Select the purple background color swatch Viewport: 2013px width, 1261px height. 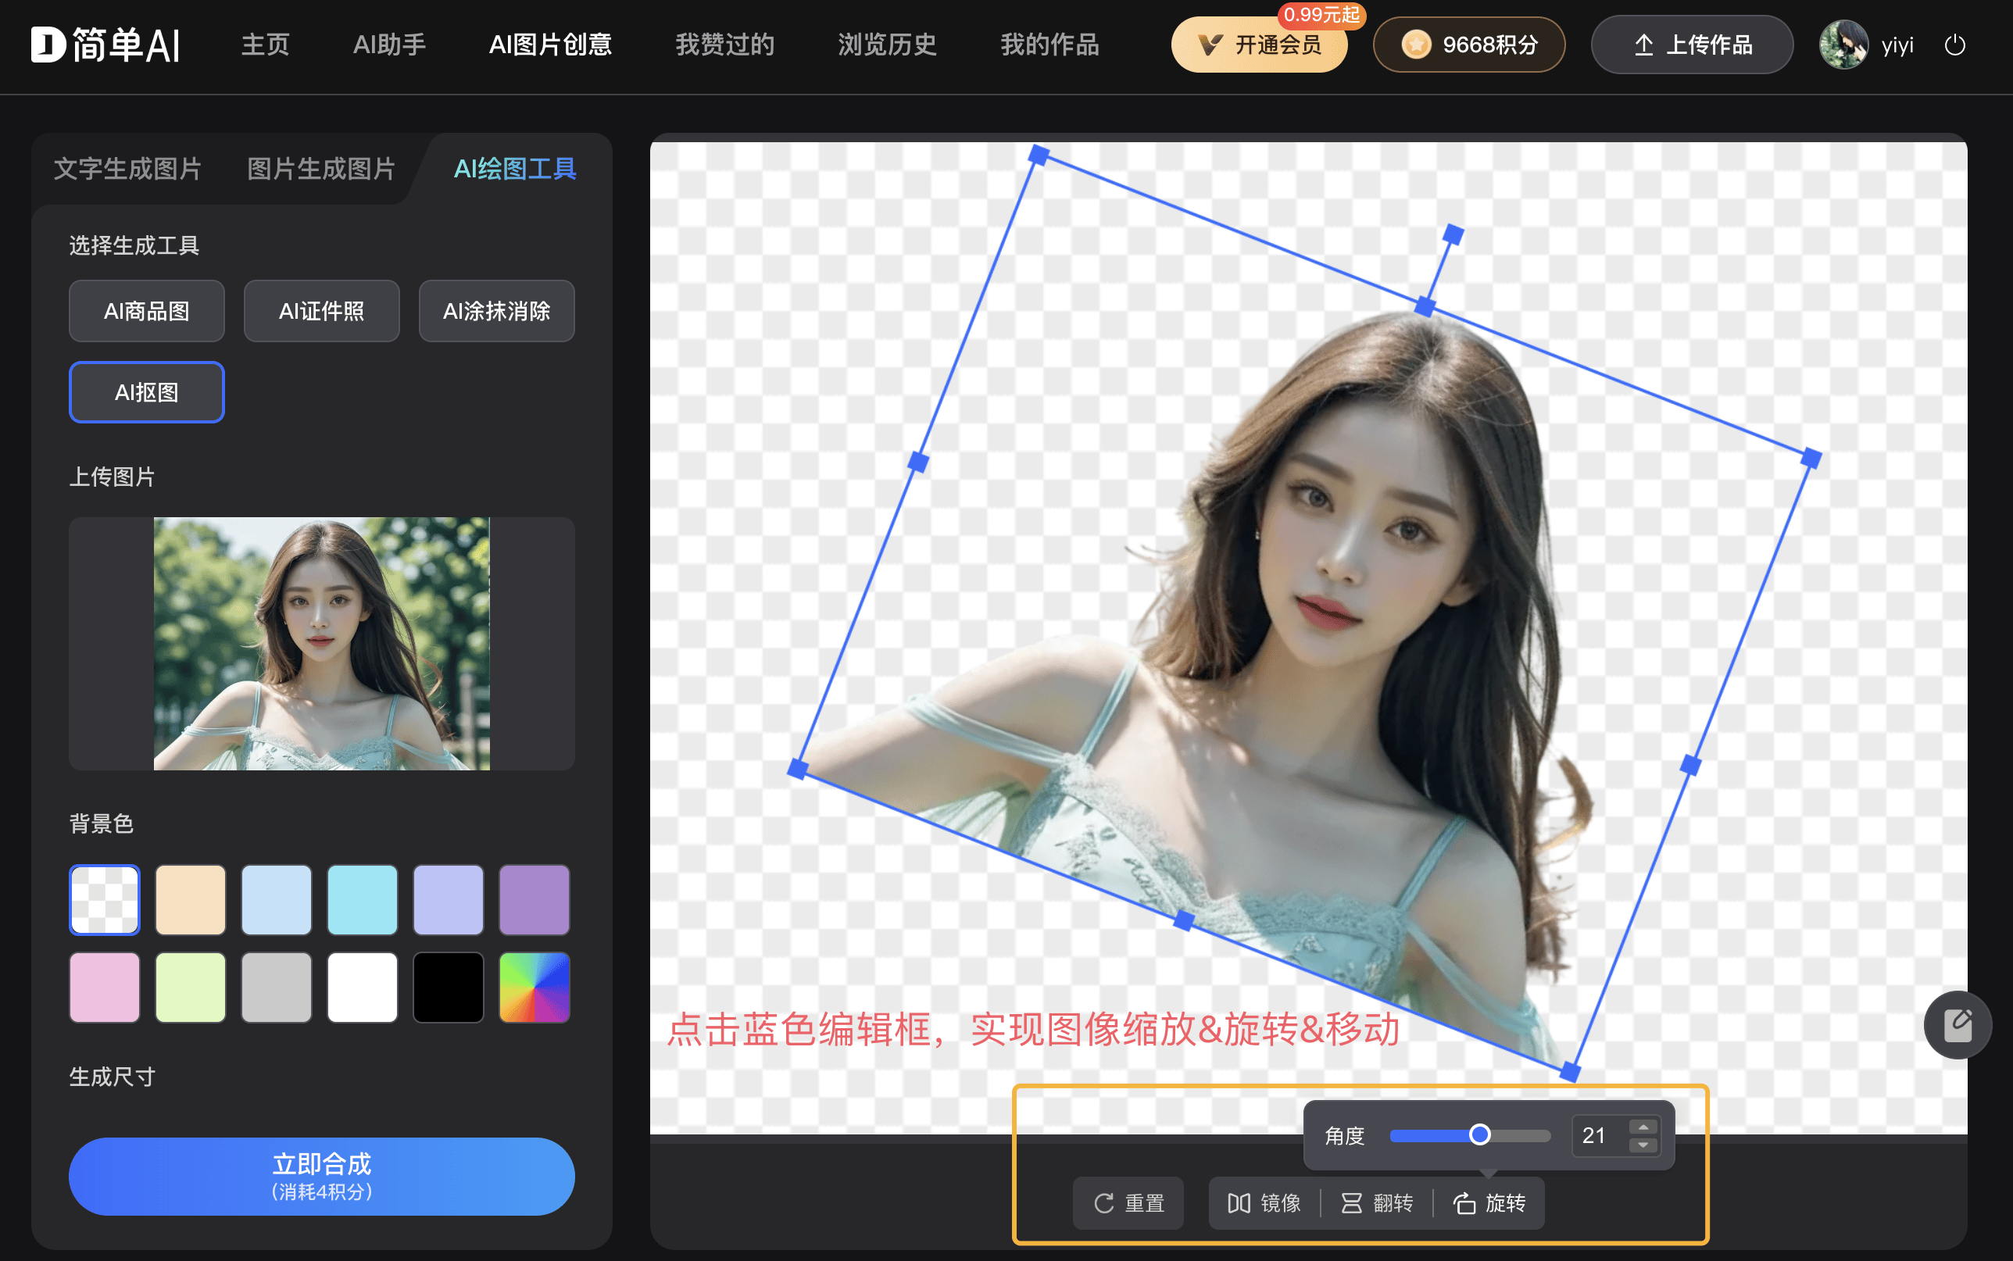534,899
